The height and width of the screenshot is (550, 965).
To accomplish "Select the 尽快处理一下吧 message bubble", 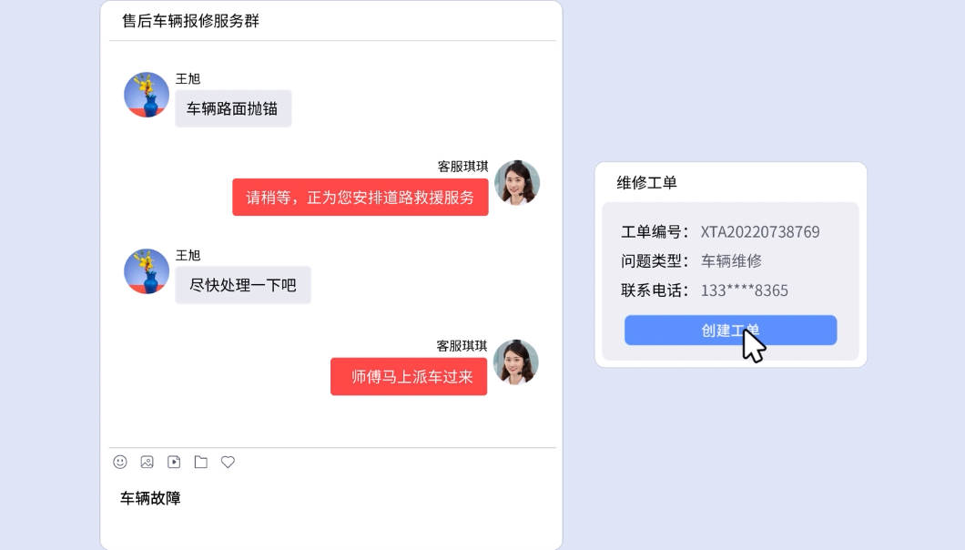I will pos(243,285).
